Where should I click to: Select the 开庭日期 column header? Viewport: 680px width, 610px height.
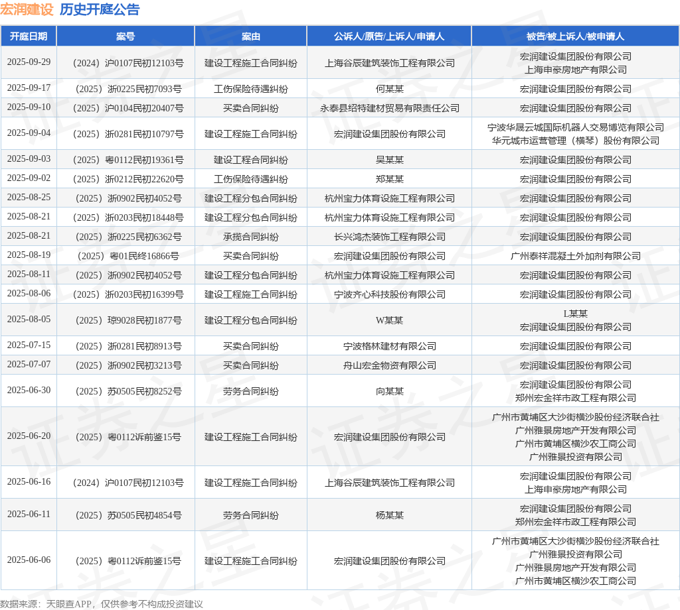(29, 36)
